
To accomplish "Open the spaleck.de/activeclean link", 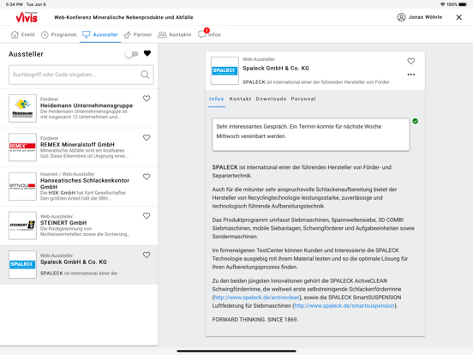I will click(257, 298).
